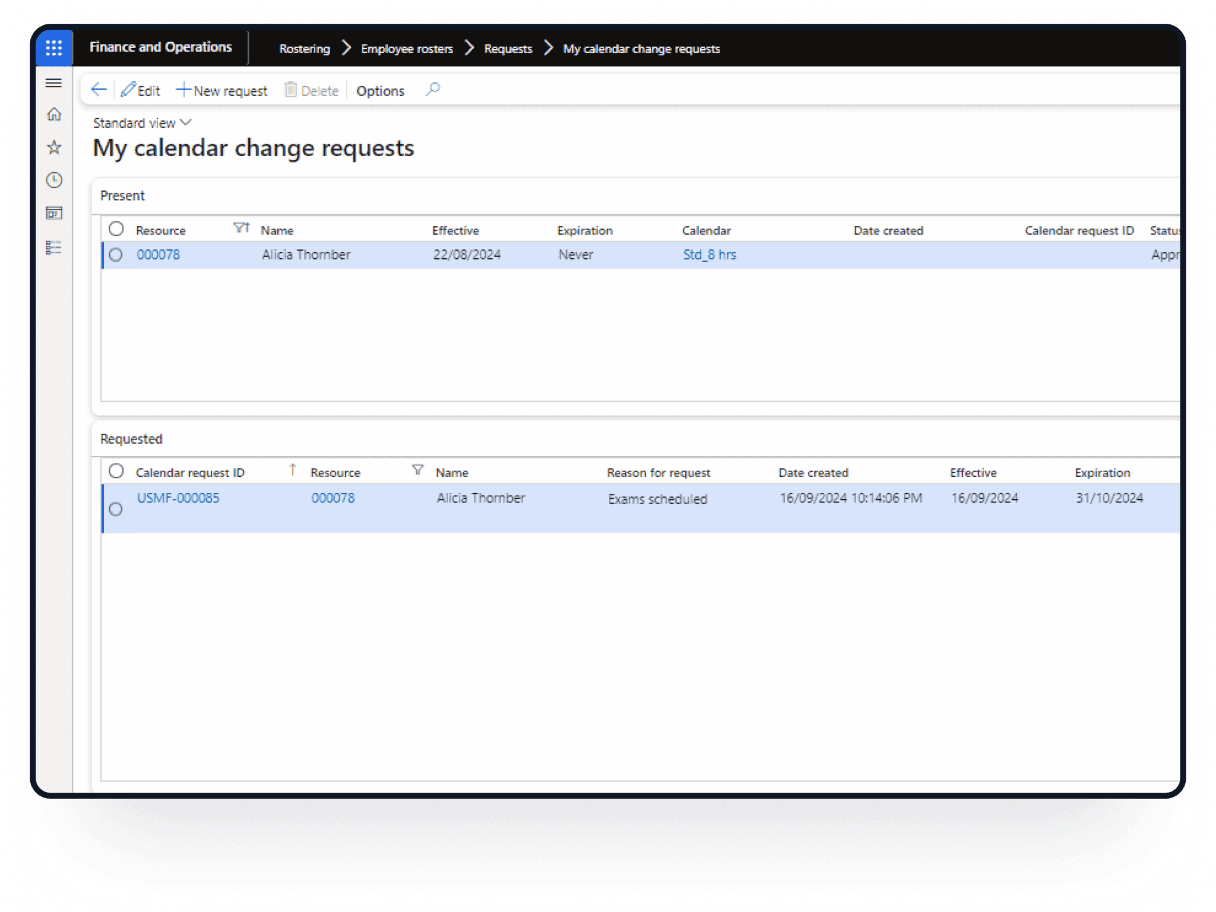Open Favorites star in sidebar
Image resolution: width=1216 pixels, height=912 pixels.
54,147
